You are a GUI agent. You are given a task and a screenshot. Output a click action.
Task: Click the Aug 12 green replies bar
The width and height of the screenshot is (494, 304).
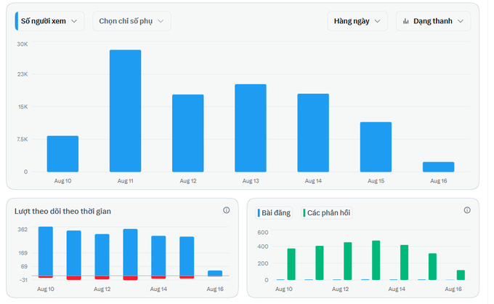click(x=348, y=261)
